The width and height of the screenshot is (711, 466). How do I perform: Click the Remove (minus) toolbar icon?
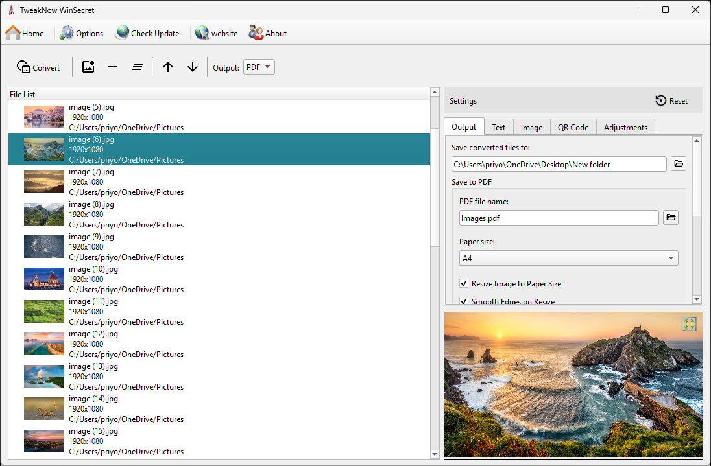(x=113, y=67)
